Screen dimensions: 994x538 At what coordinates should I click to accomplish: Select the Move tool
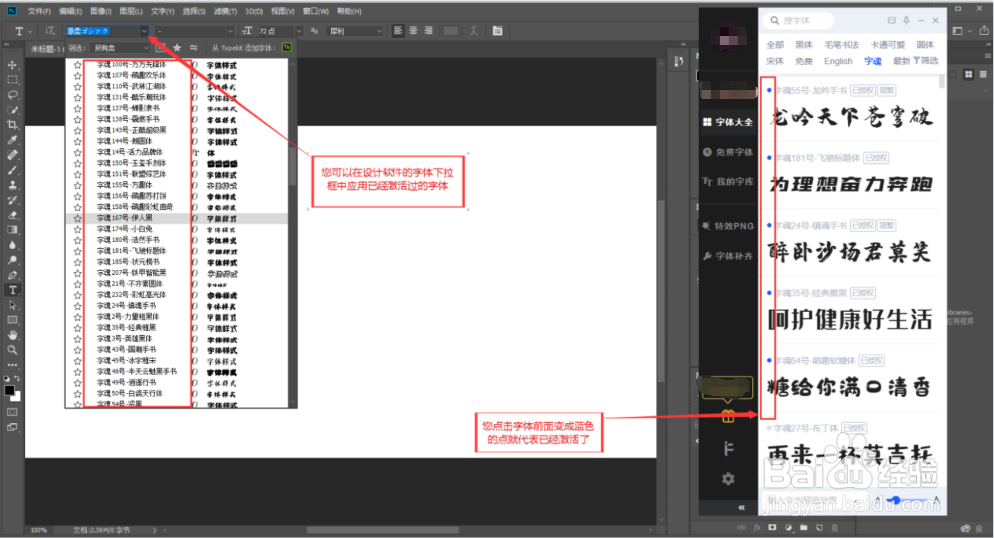pyautogui.click(x=12, y=65)
